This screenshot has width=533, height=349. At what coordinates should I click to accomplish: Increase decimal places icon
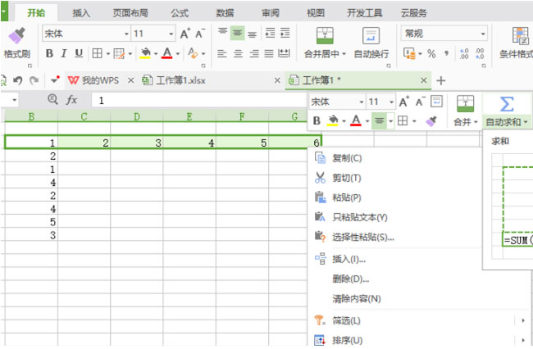(x=463, y=53)
